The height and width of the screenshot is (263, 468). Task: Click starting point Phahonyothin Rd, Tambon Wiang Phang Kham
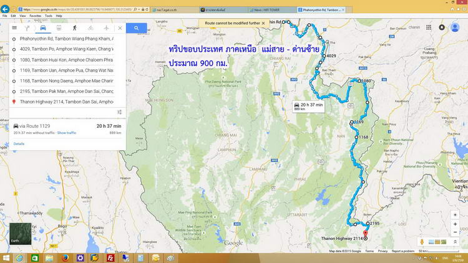67,39
